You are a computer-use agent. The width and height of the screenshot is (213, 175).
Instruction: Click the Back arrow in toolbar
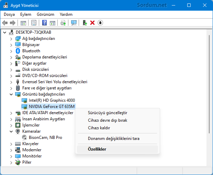(5, 23)
